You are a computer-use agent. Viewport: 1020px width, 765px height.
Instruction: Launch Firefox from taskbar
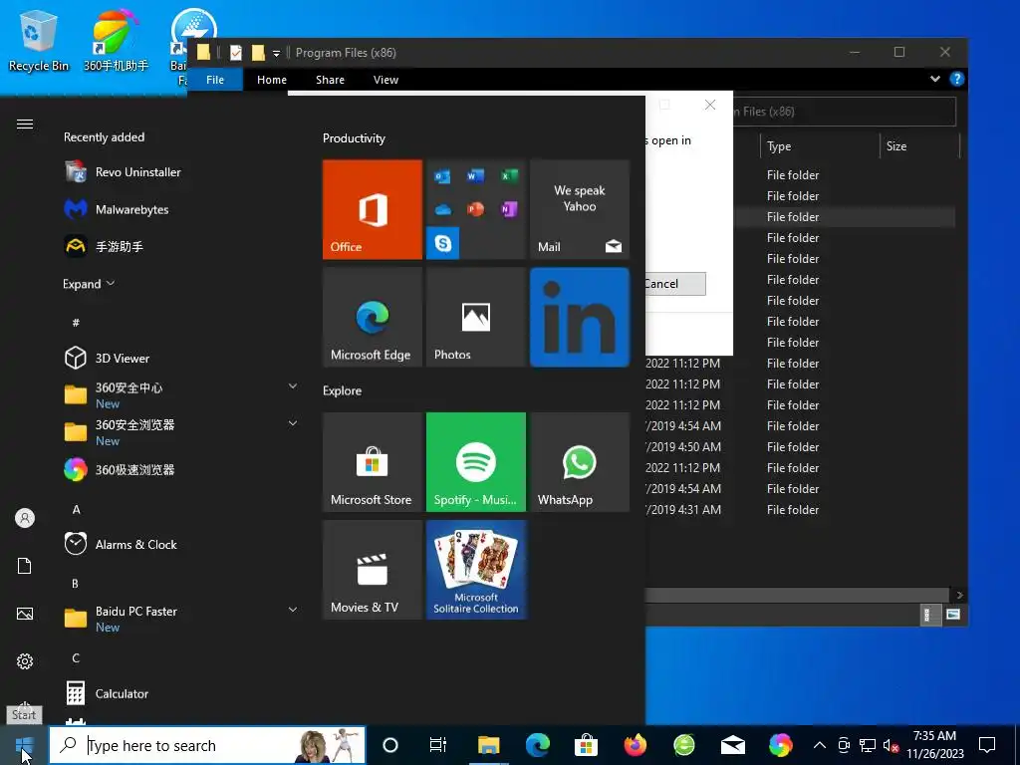click(635, 745)
